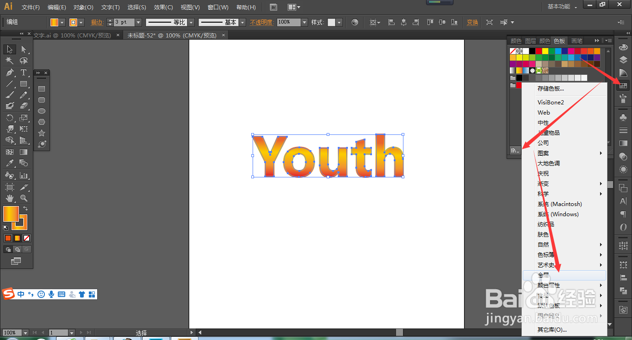Viewport: 632px width, 340px height.
Task: Open the Swatches grid icon in dock
Action: pyautogui.click(x=623, y=85)
